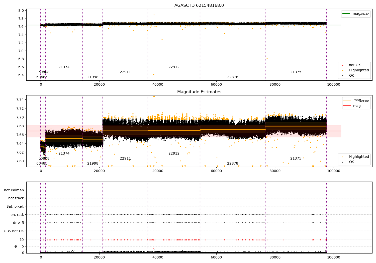Select the mag AGASC legend entry with the green line
Image resolution: width=376 pixels, height=263 pixels.
click(x=356, y=14)
